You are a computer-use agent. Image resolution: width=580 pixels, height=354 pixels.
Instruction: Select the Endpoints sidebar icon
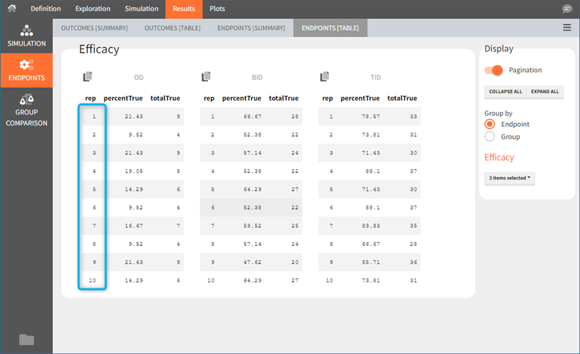click(x=26, y=70)
